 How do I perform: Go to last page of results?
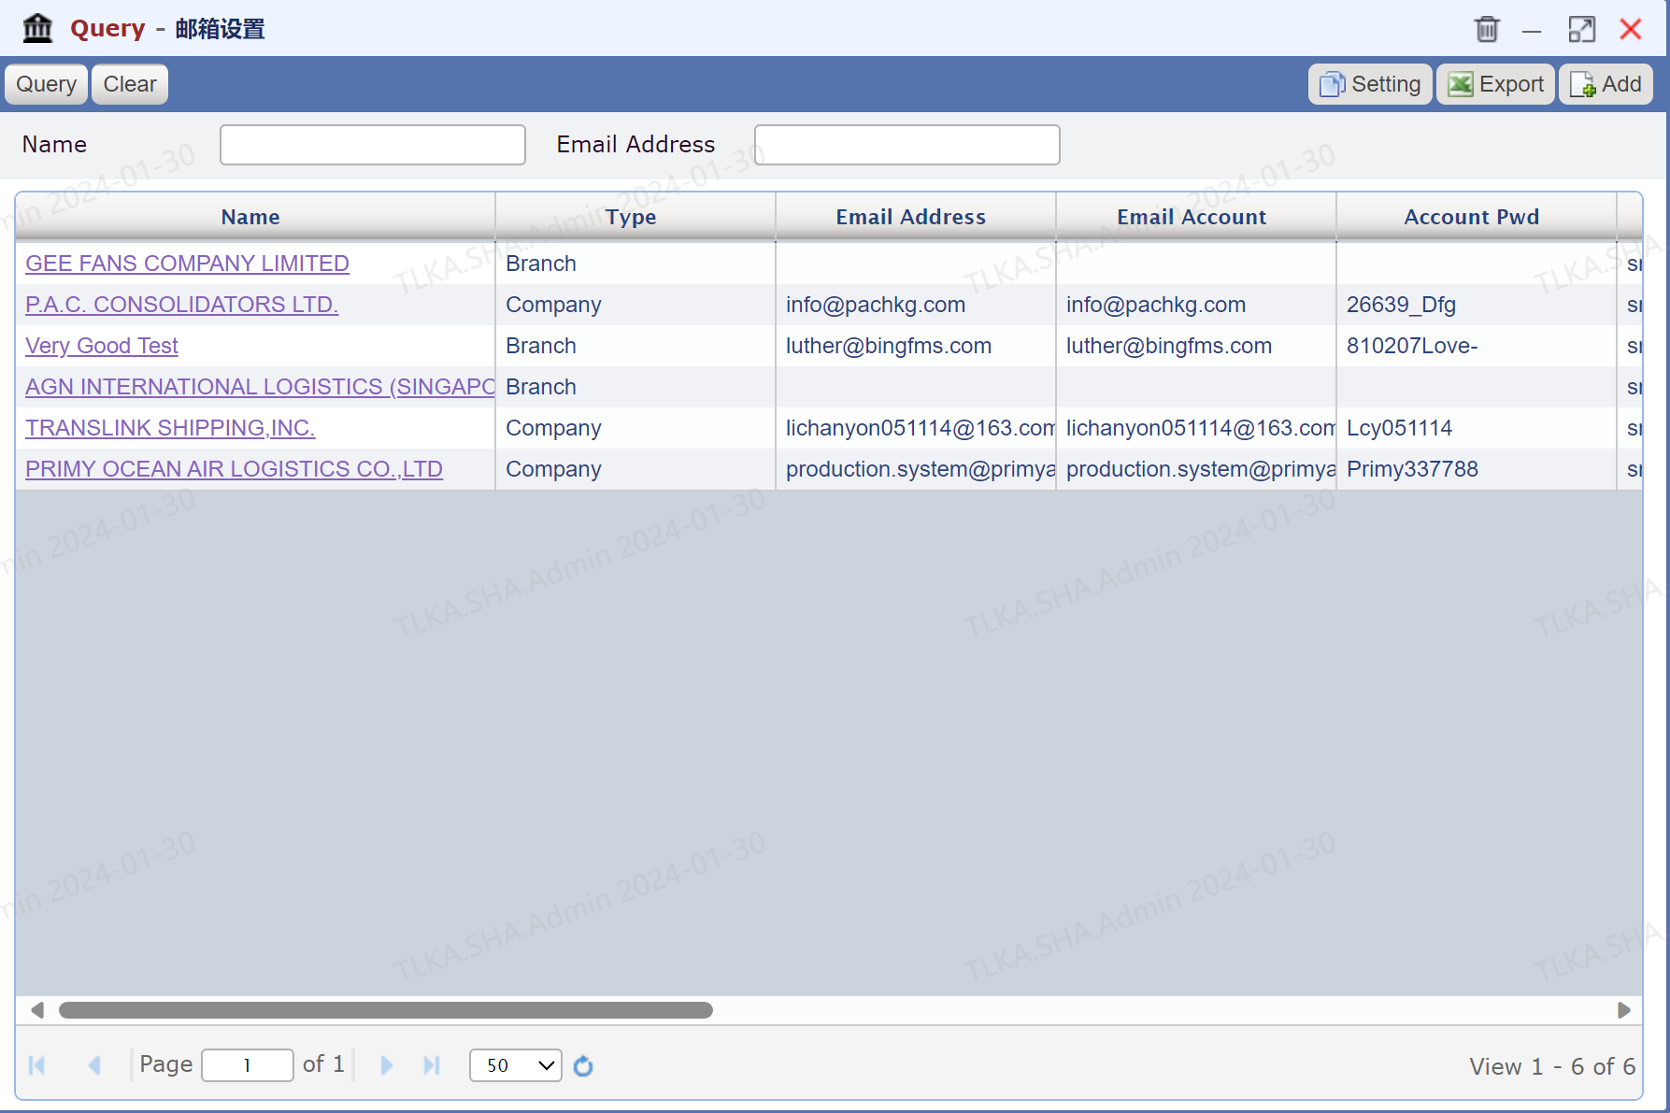pos(431,1065)
